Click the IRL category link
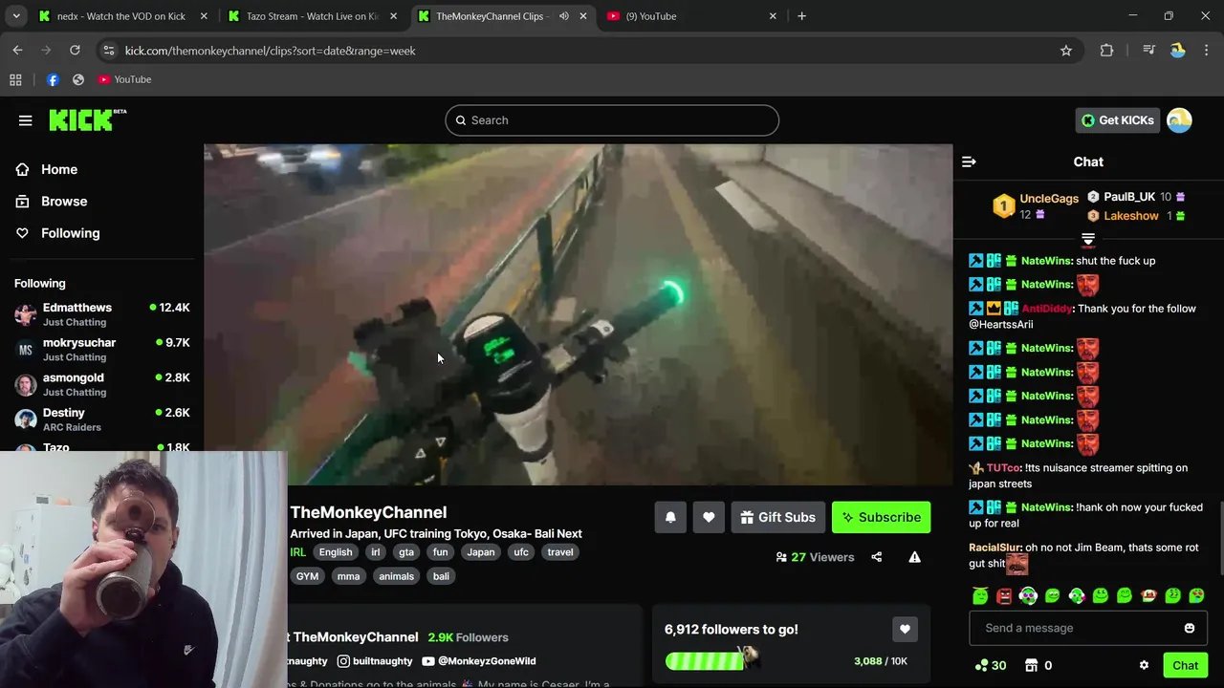1224x688 pixels. point(298,552)
